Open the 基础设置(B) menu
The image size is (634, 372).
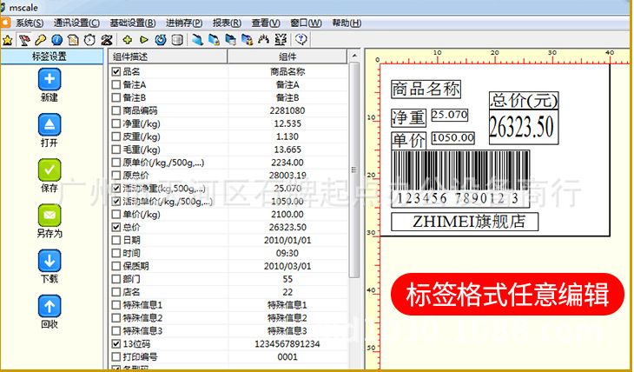(x=133, y=23)
